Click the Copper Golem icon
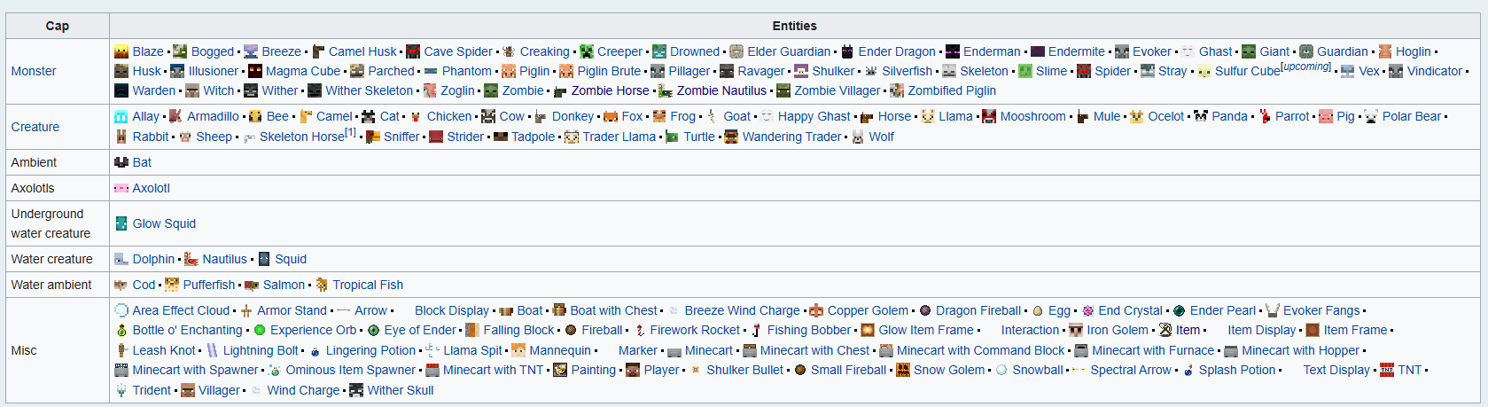The width and height of the screenshot is (1488, 407). click(x=816, y=310)
